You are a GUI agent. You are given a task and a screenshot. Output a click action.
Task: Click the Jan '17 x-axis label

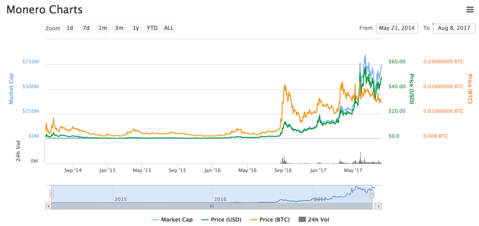tap(319, 170)
